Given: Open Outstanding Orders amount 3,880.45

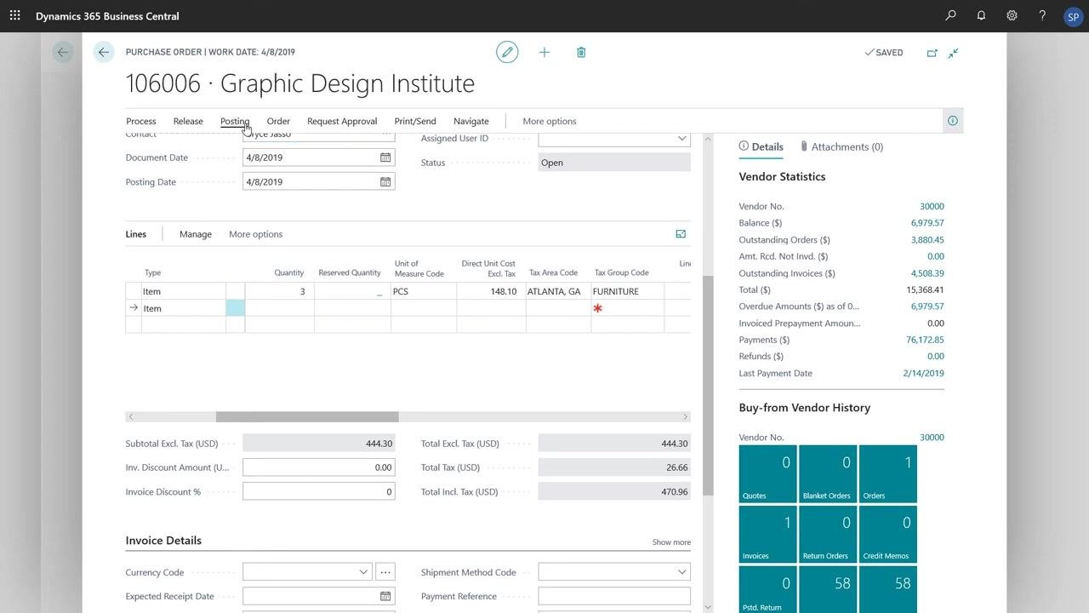Looking at the screenshot, I should [x=927, y=240].
